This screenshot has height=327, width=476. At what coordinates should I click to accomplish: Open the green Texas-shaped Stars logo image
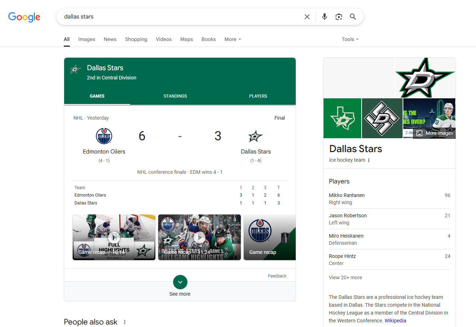pos(342,118)
